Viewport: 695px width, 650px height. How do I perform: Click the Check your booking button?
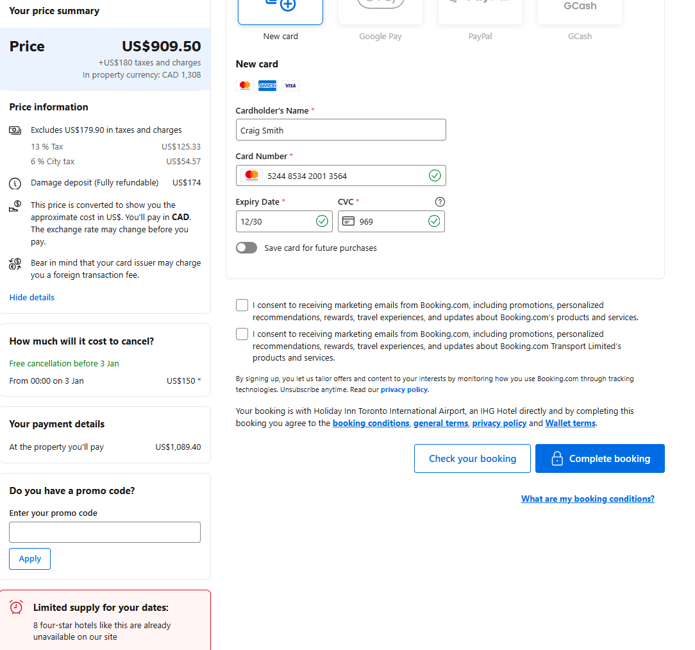tap(472, 459)
